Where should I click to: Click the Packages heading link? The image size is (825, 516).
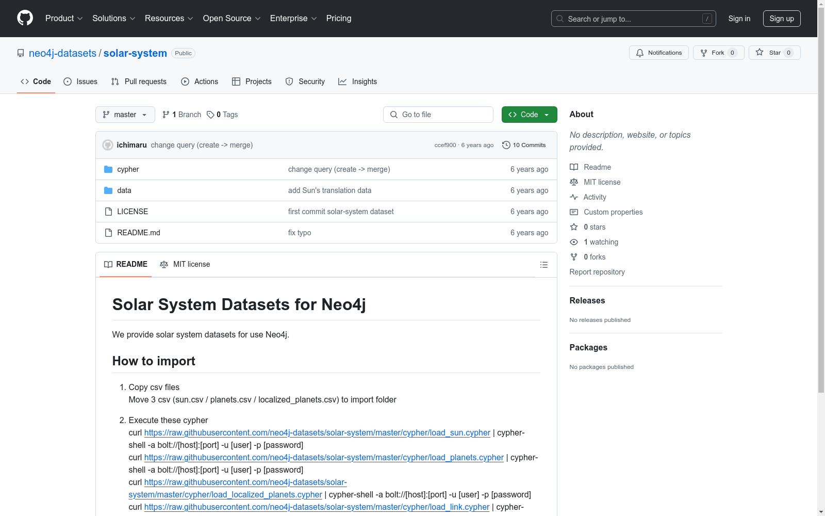tap(588, 347)
